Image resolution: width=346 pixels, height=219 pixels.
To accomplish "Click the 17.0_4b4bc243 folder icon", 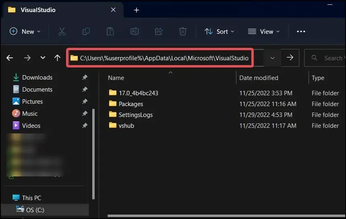I will 113,92.
